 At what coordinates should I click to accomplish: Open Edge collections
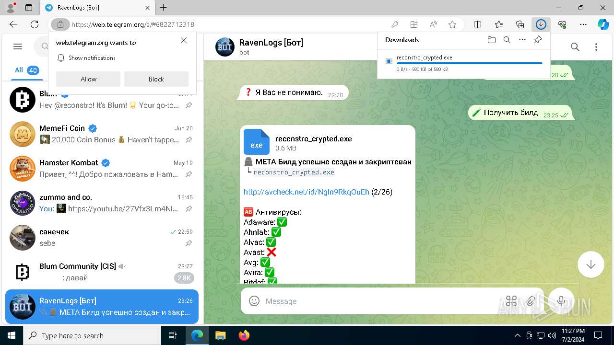(520, 24)
